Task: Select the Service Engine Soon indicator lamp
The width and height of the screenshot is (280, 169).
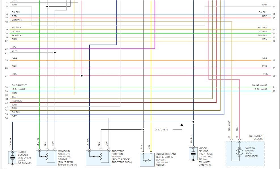Action: click(x=239, y=152)
